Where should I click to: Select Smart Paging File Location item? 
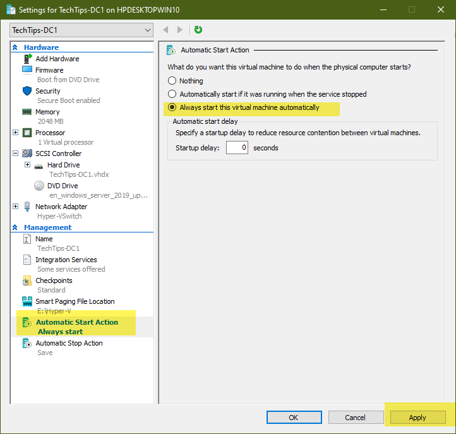75,301
